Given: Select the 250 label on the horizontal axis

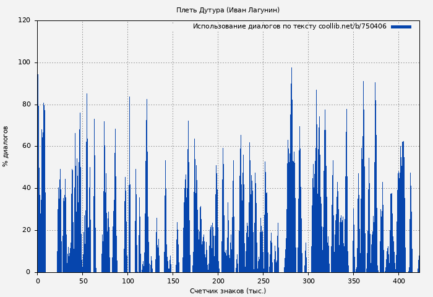Looking at the screenshot, I should point(263,281).
